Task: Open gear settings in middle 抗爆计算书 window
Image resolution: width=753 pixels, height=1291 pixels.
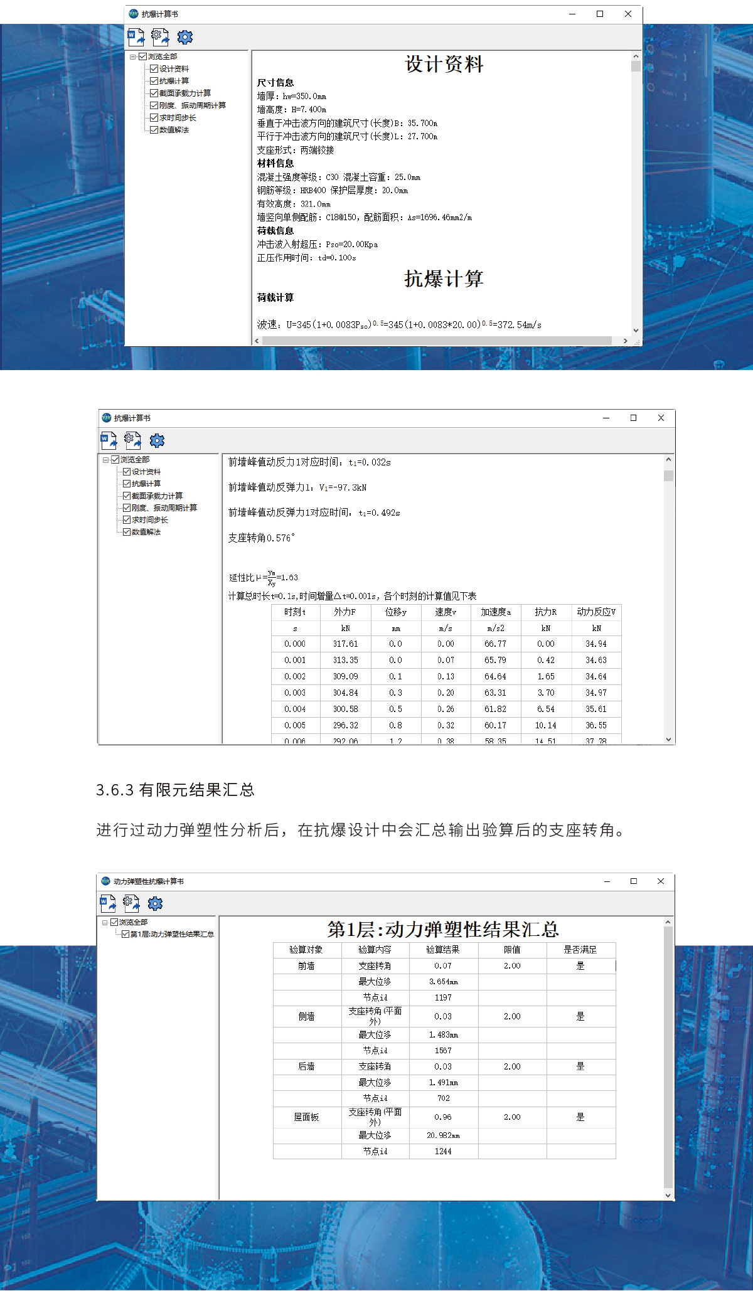Action: [x=157, y=440]
